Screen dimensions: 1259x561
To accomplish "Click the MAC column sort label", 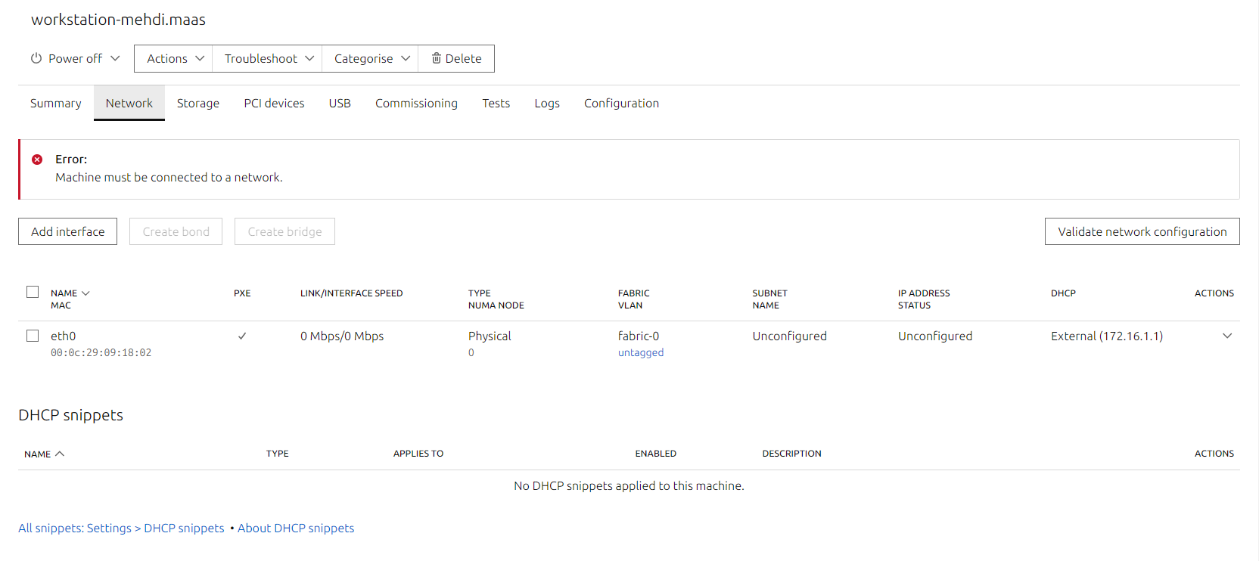I will click(61, 305).
